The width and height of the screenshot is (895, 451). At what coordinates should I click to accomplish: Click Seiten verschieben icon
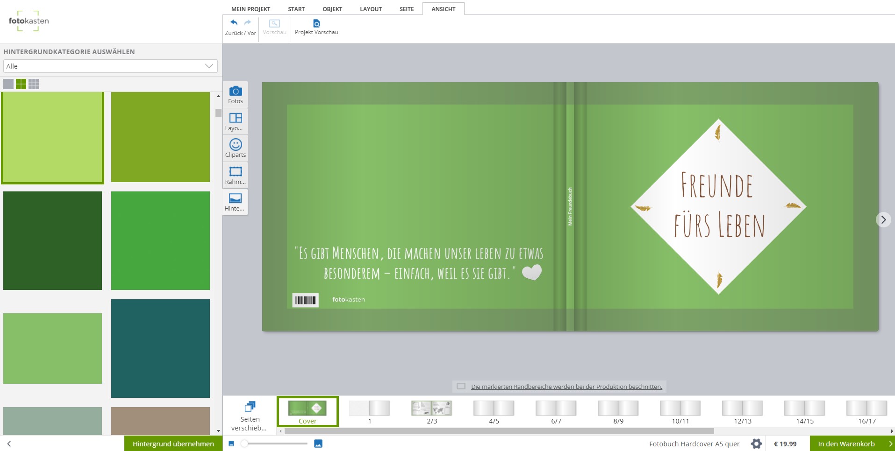(250, 407)
